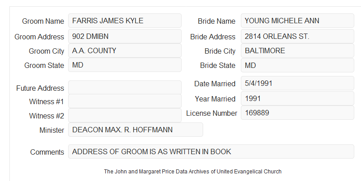Click the Bride Name field

tap(297, 21)
